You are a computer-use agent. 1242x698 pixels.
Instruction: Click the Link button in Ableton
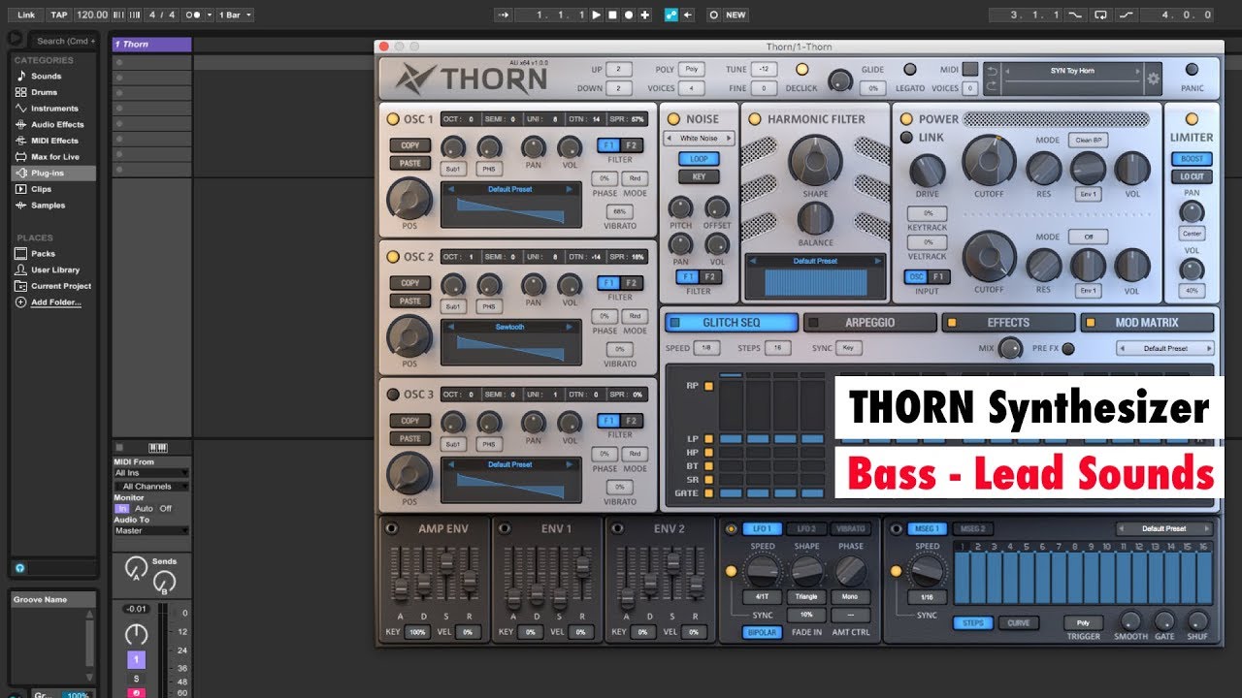[x=26, y=15]
